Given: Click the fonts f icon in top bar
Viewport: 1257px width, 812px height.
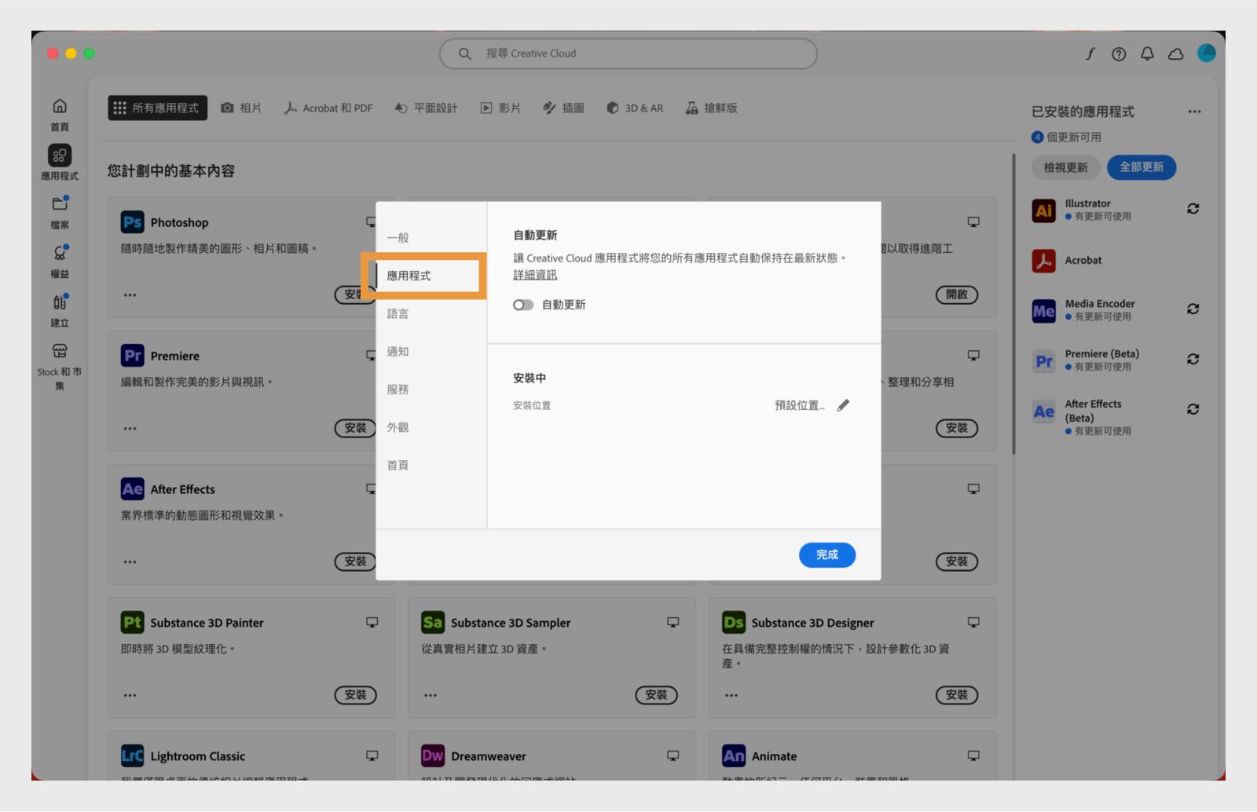Looking at the screenshot, I should pyautogui.click(x=1090, y=53).
